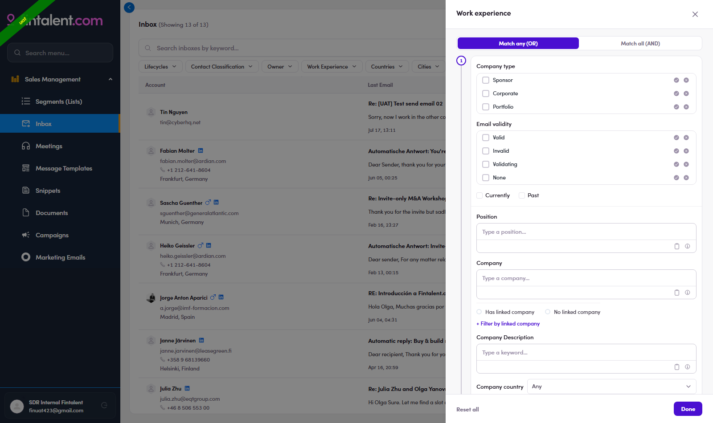Viewport: 713px width, 423px height.
Task: Click Jorge Anton Aparici's avatar
Action: [151, 298]
